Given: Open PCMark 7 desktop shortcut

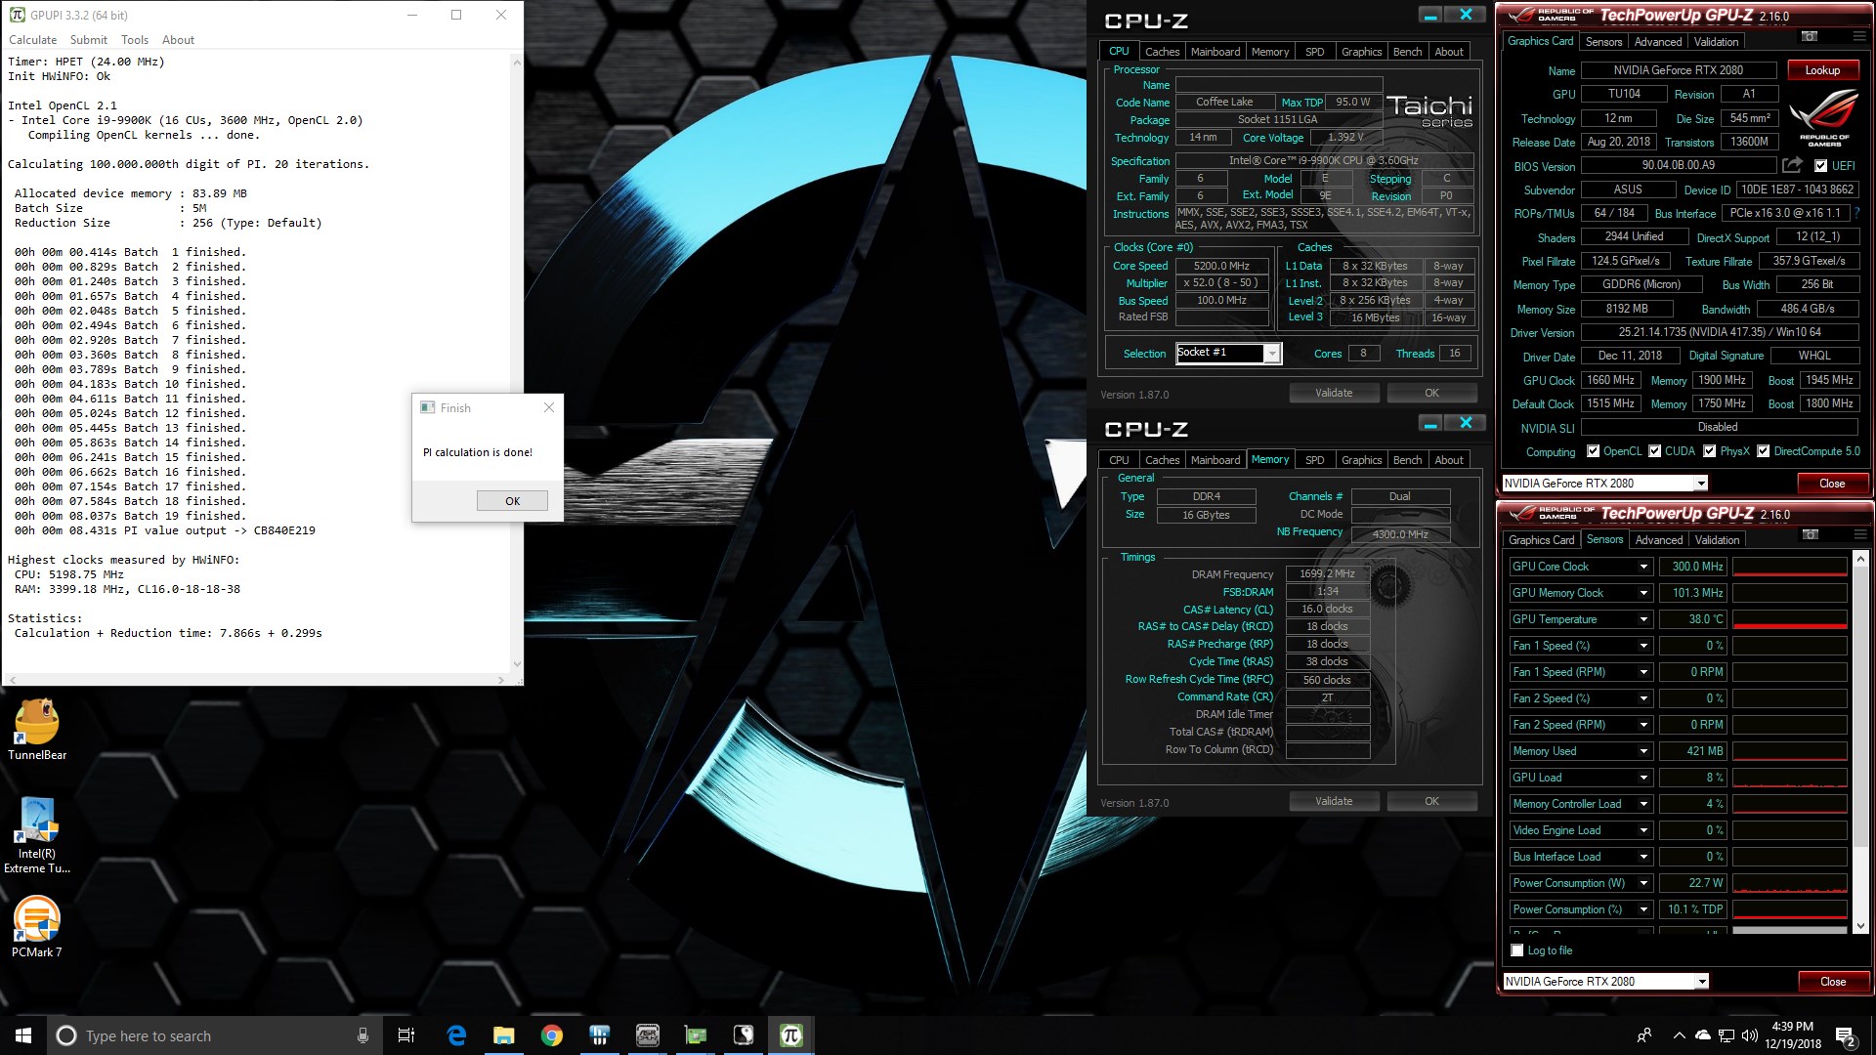Looking at the screenshot, I should [x=37, y=926].
